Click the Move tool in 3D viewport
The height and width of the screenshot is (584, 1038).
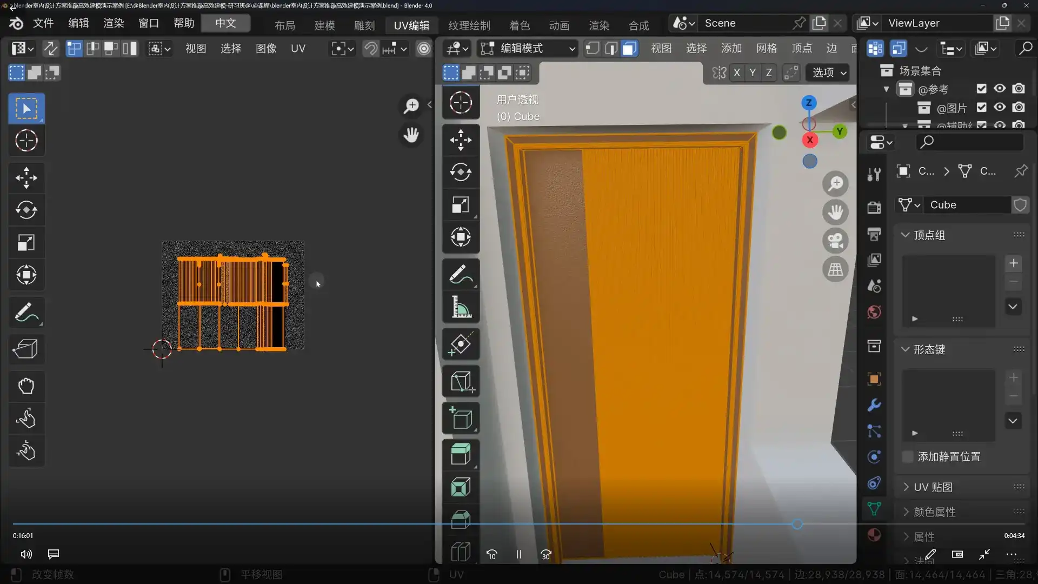coord(461,140)
